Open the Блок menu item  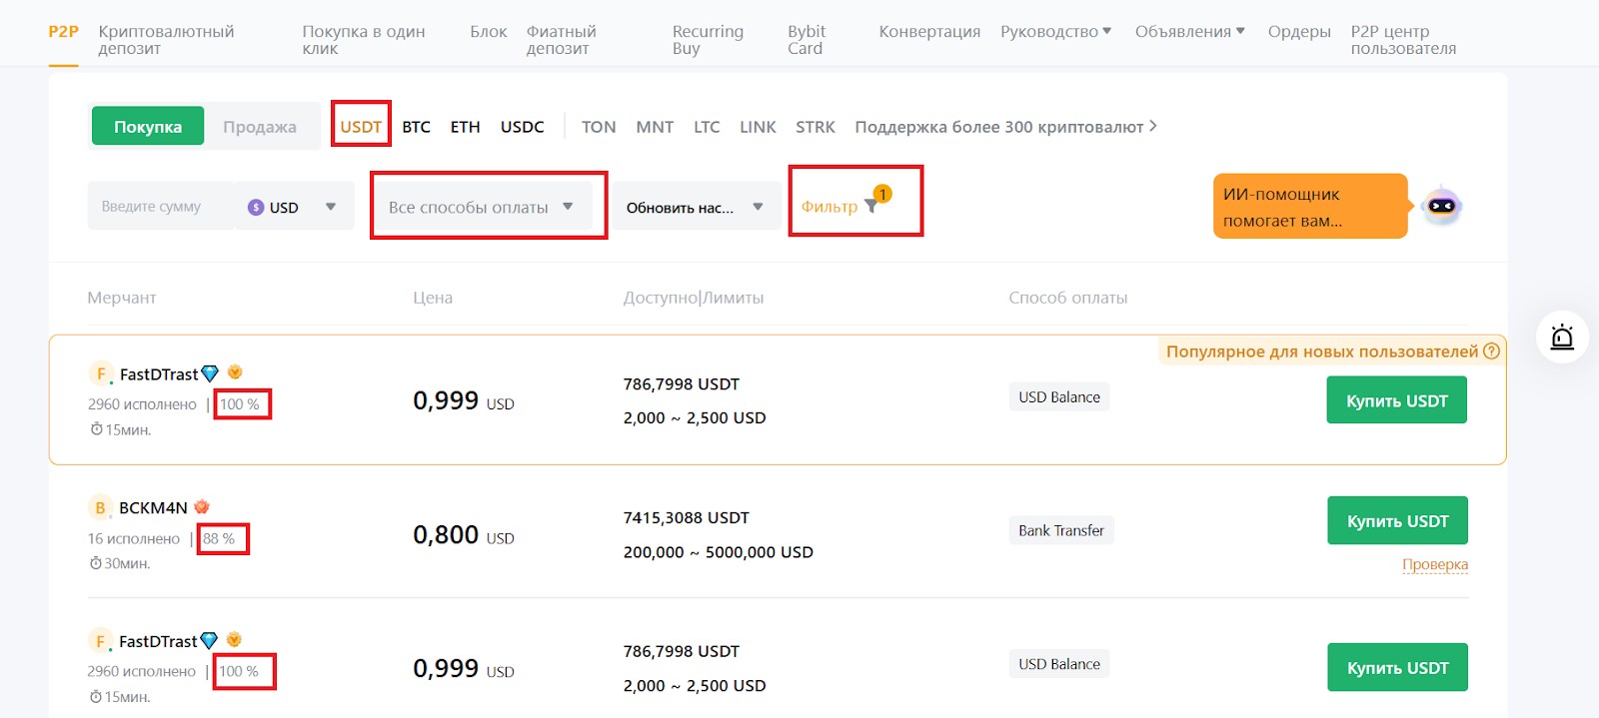point(489,31)
